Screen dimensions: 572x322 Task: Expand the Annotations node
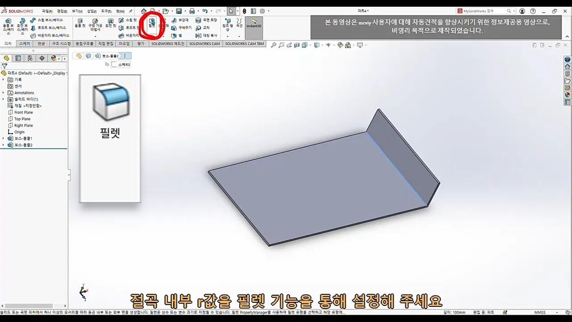click(x=3, y=93)
